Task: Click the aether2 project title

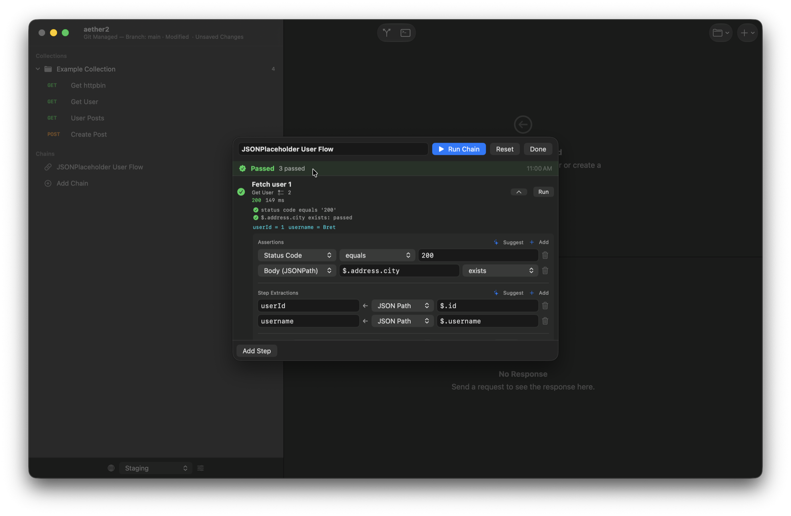Action: click(96, 29)
